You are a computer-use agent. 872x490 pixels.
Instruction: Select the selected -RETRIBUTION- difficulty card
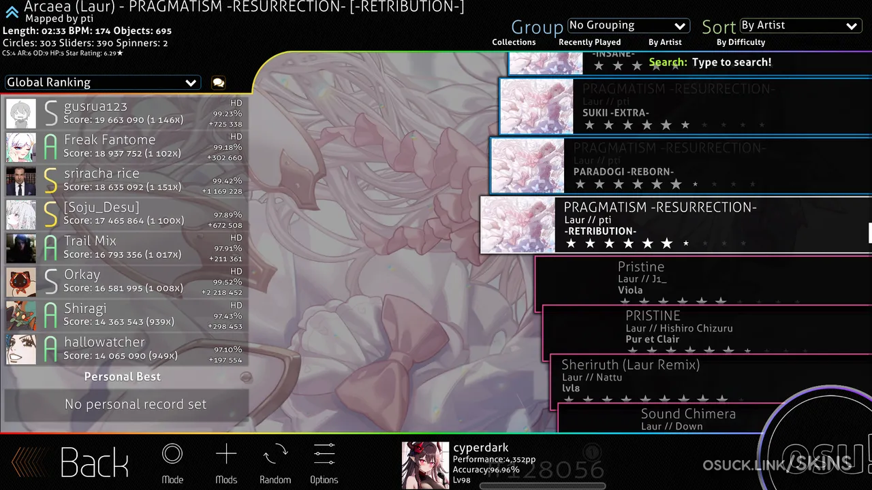[676, 225]
